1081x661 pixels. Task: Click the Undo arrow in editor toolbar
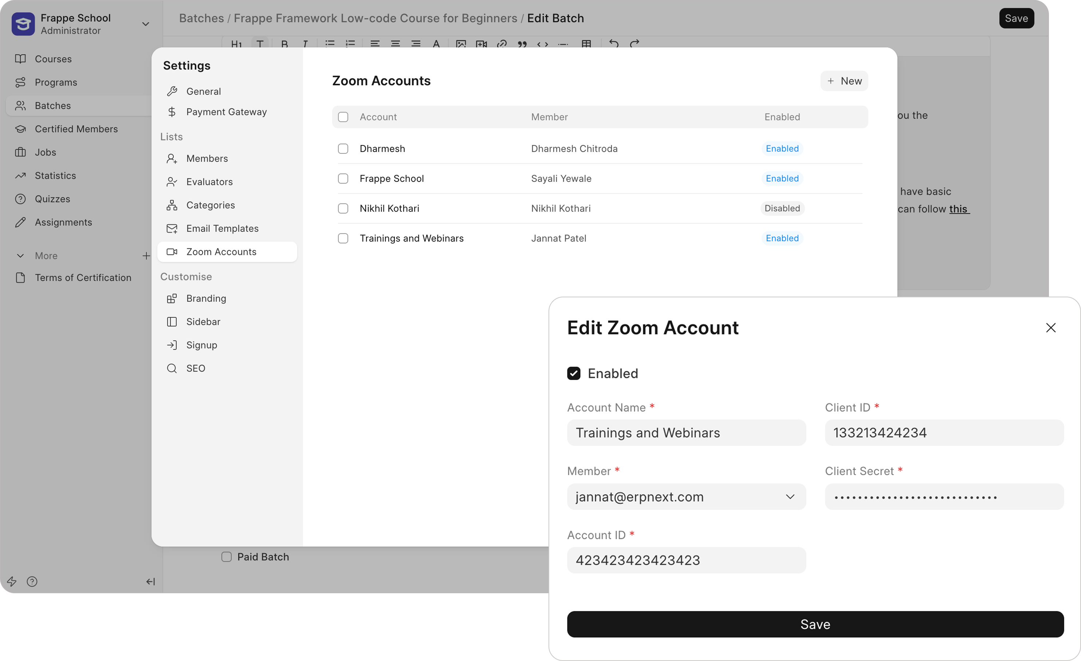[614, 43]
